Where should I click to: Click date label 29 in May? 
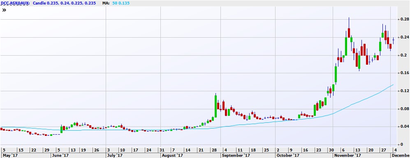coord(47,150)
